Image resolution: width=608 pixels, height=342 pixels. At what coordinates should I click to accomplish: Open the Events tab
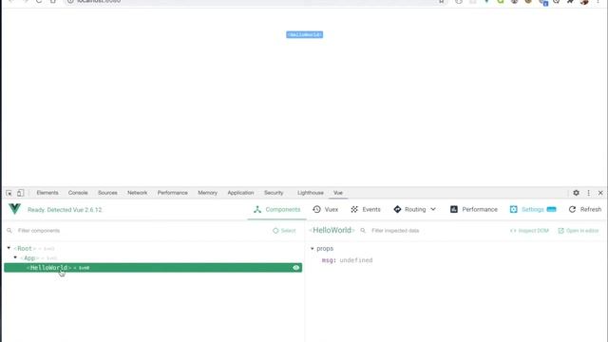(366, 209)
